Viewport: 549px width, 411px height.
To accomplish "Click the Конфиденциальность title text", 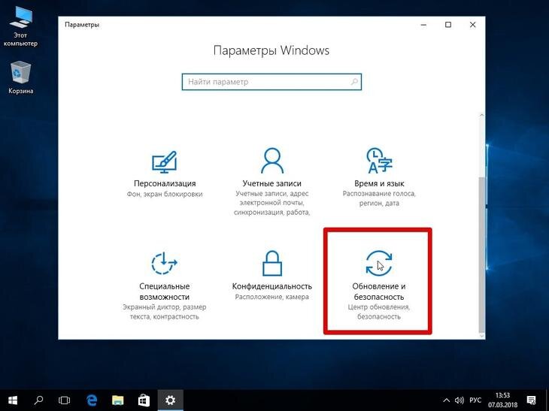I will [x=272, y=286].
